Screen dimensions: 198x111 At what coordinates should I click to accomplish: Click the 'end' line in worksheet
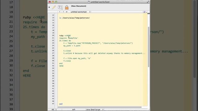(61, 63)
